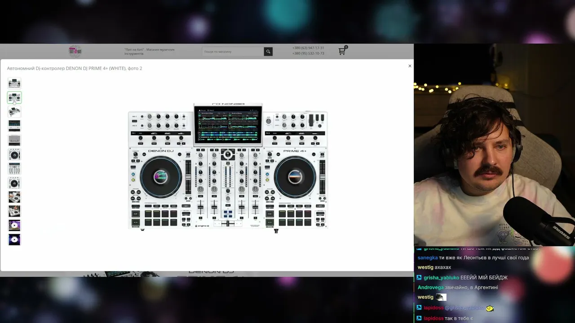The width and height of the screenshot is (575, 323).
Task: Click the username sanegka in chat
Action: [x=428, y=258]
